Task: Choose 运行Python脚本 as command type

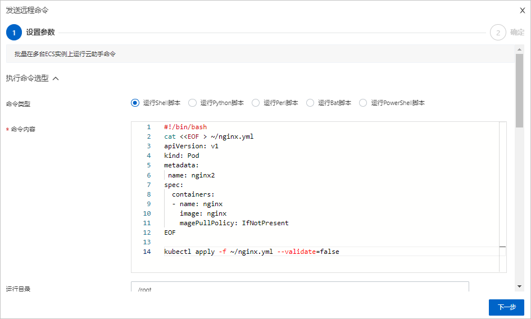Action: [x=193, y=103]
